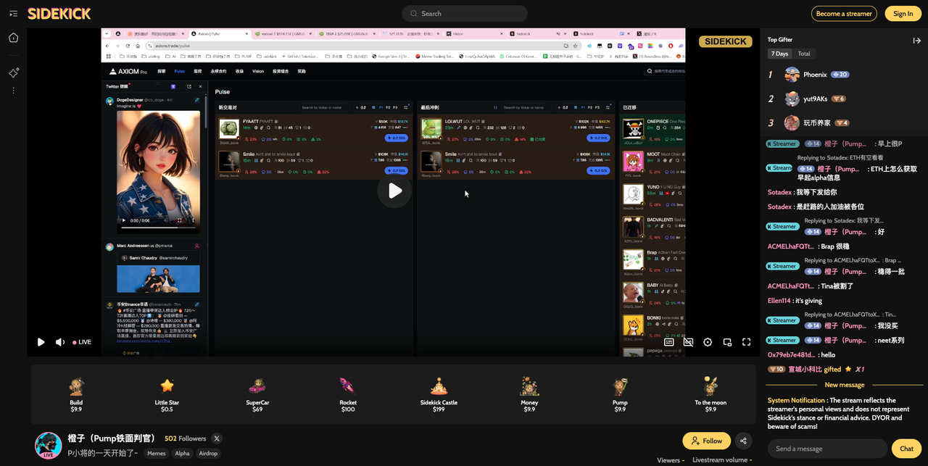
Task: Mute the livestream volume
Action: click(x=60, y=342)
